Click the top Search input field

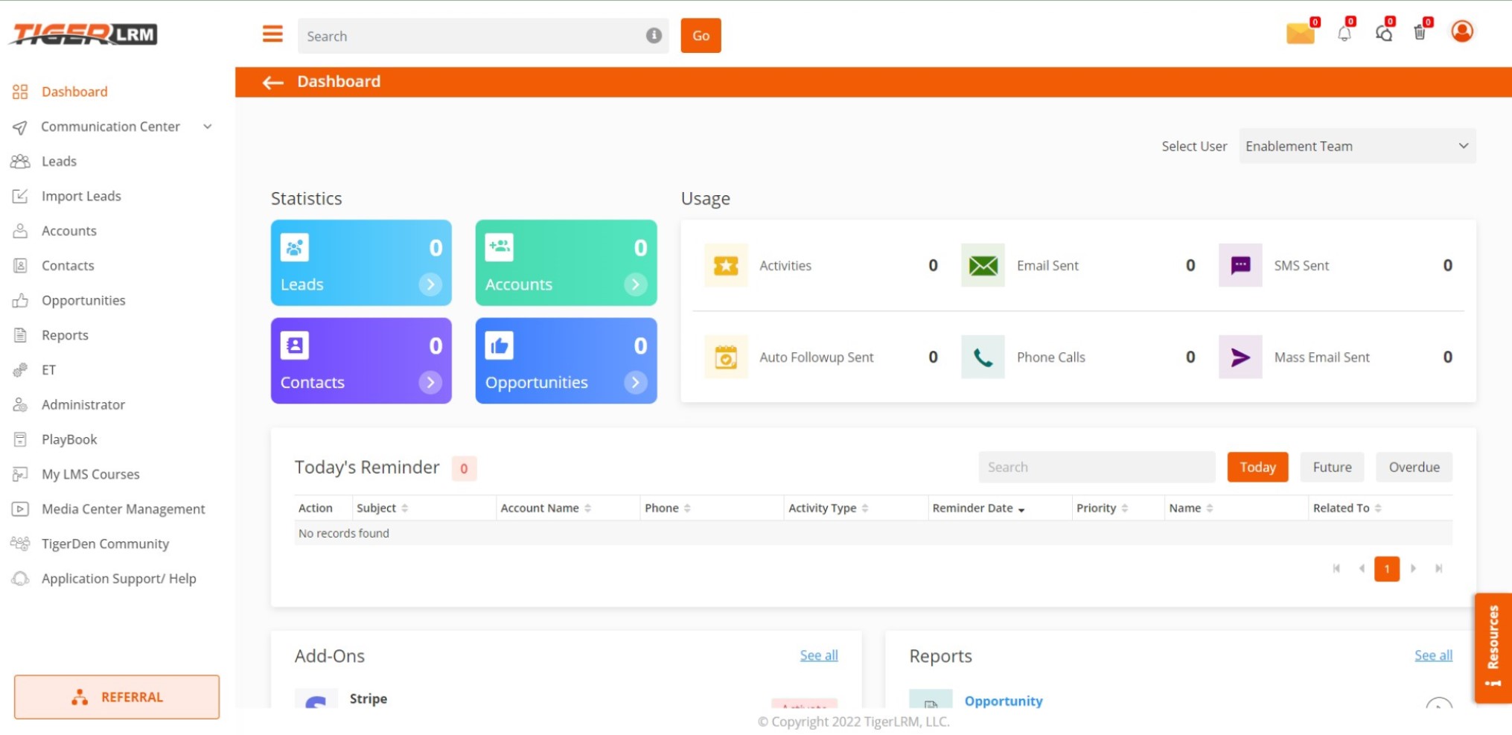pos(483,36)
